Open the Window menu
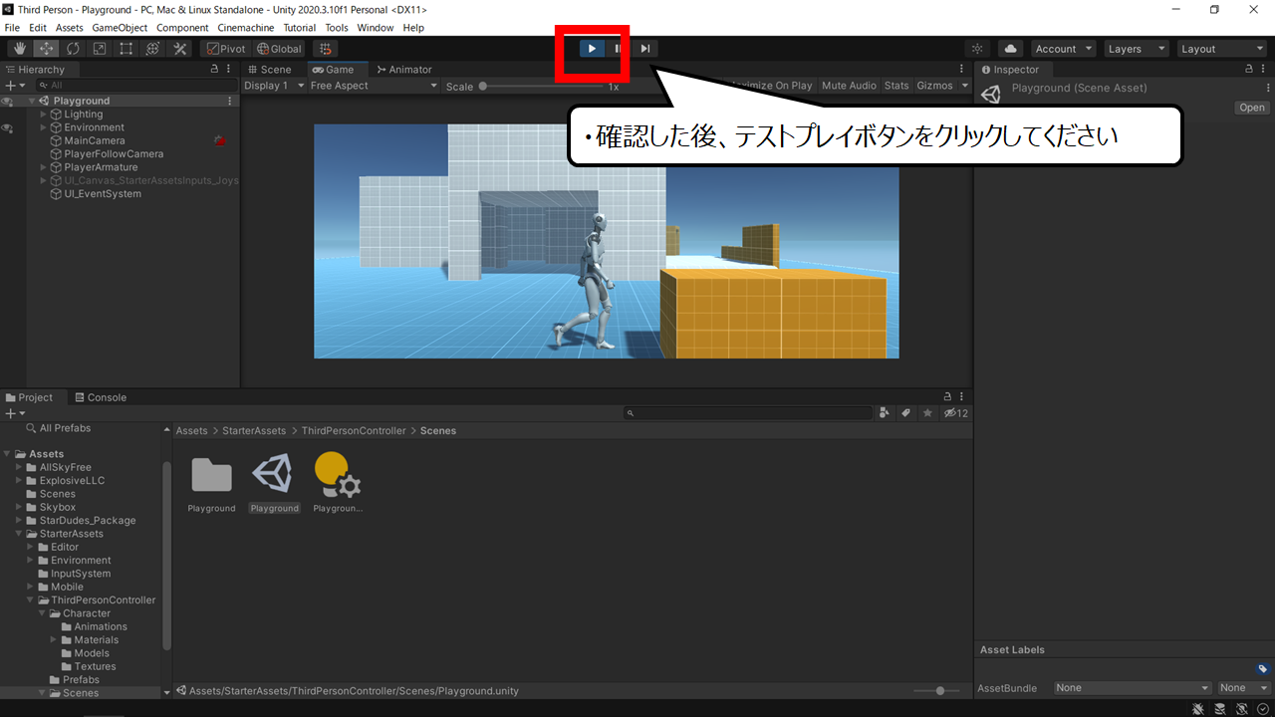The height and width of the screenshot is (717, 1275). click(375, 28)
